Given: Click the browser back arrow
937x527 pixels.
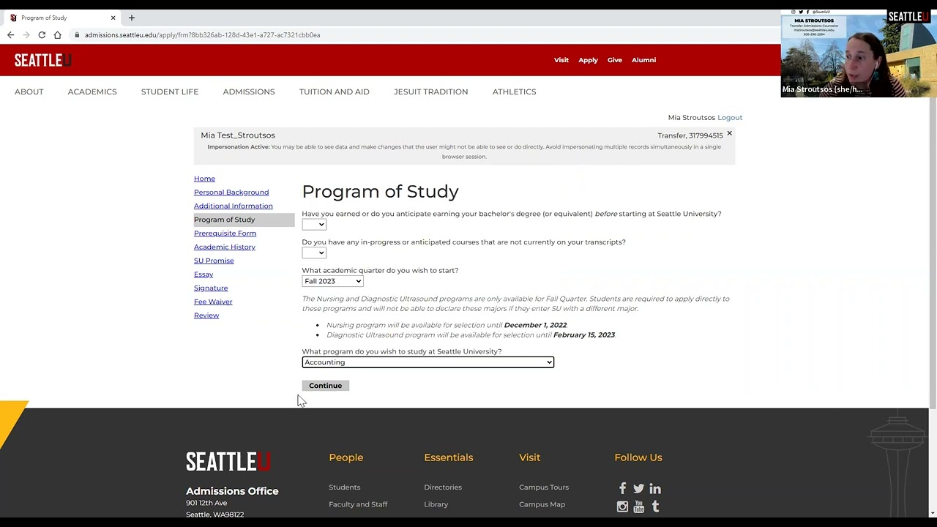Looking at the screenshot, I should 10,34.
